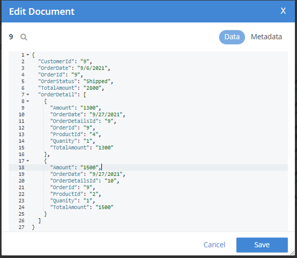297x258 pixels.
Task: Close the Edit Document dialog with X
Action: [x=283, y=11]
